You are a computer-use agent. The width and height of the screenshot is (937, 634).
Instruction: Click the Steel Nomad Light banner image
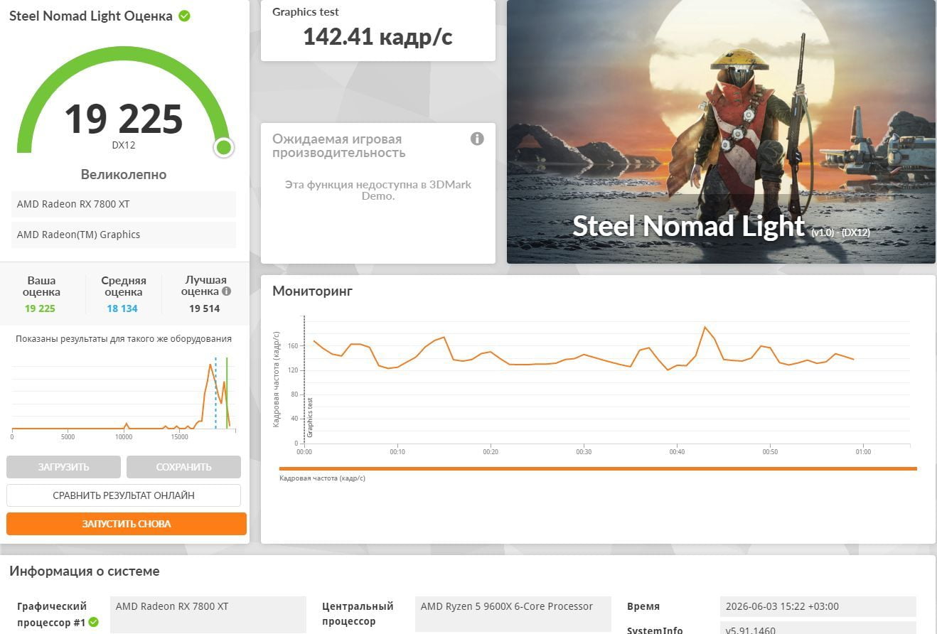point(721,131)
